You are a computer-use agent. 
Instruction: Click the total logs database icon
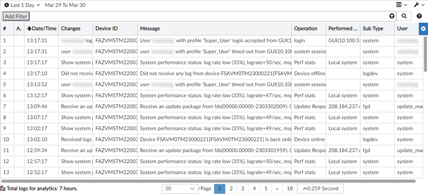point(3,189)
